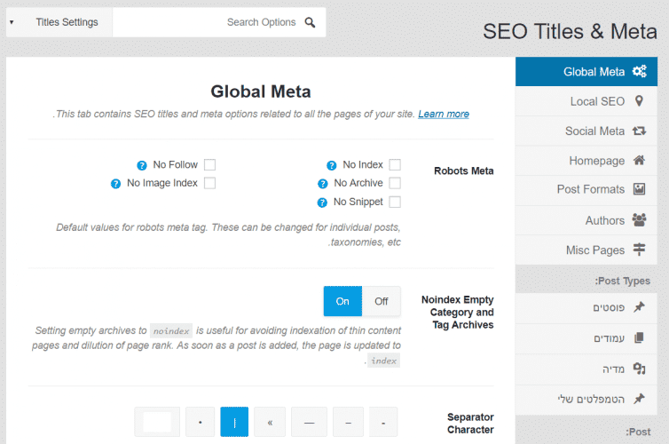Open help tooltip for No Index
The image size is (669, 444).
coord(332,165)
